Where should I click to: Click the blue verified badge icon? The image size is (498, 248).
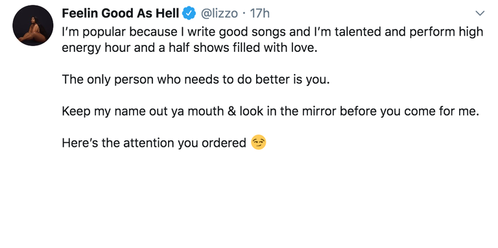(189, 13)
